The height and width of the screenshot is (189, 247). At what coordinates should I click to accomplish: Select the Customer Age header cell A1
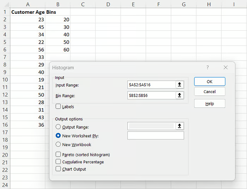pos(28,12)
